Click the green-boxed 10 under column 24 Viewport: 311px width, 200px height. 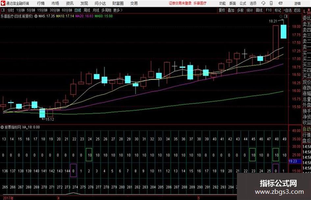click(x=90, y=155)
